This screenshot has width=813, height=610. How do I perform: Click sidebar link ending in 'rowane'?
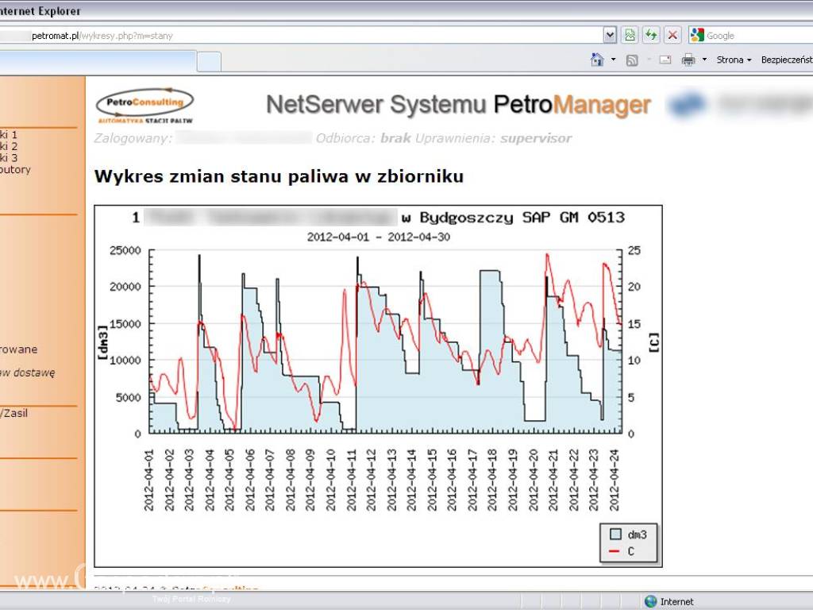[19, 349]
